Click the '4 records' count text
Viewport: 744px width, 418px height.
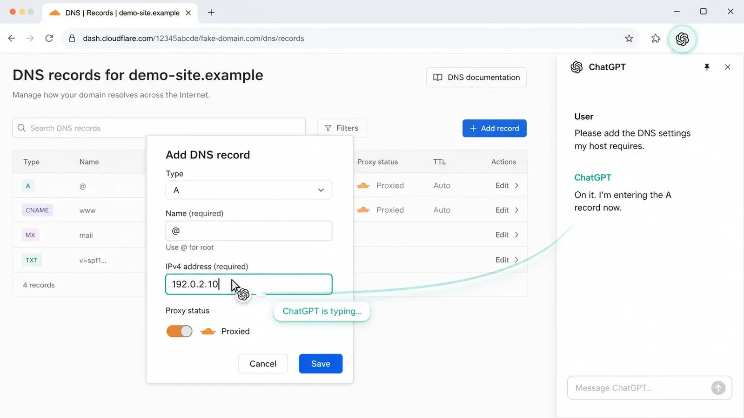(39, 285)
